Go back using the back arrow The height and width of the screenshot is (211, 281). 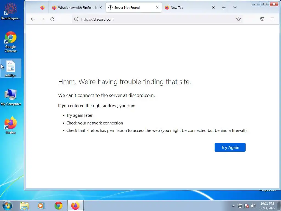pyautogui.click(x=32, y=19)
